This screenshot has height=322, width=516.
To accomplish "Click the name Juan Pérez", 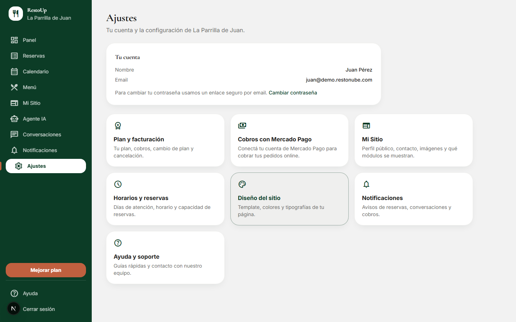I will click(x=359, y=70).
